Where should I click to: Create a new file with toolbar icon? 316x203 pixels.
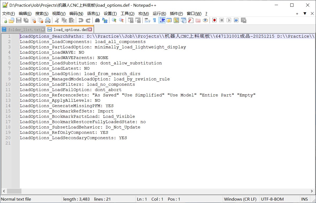pos(5,20)
